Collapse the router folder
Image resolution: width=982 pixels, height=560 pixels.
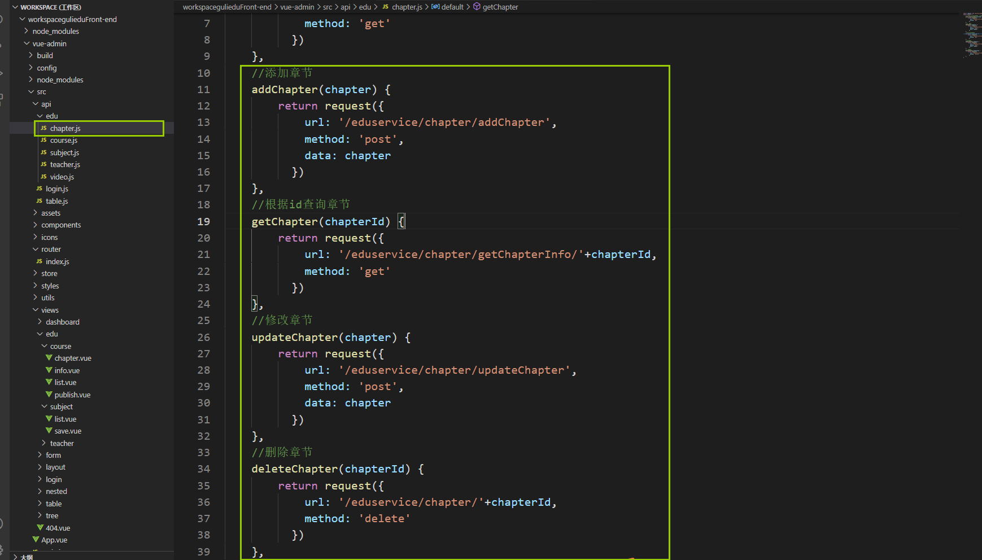coord(36,249)
